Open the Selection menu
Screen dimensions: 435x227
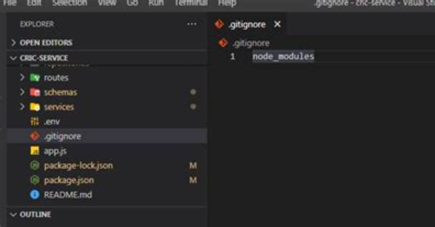(x=70, y=3)
